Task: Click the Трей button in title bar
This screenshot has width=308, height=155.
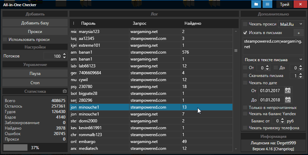Action: click(284, 4)
